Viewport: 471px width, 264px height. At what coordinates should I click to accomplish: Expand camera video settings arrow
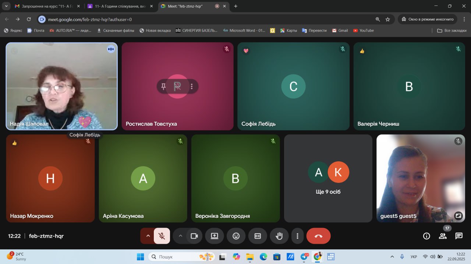180,236
